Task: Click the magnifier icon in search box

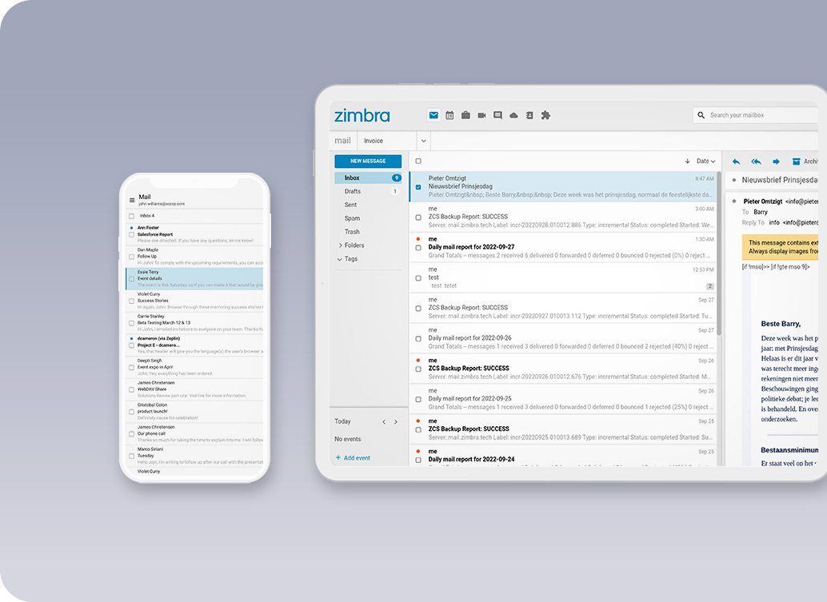Action: click(701, 115)
